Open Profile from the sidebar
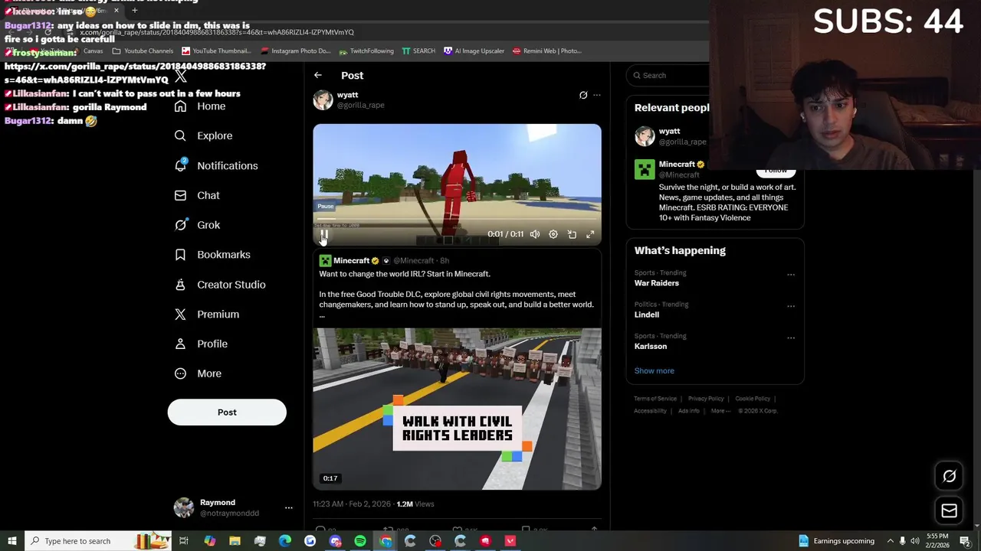Image resolution: width=981 pixels, height=551 pixels. 201,344
